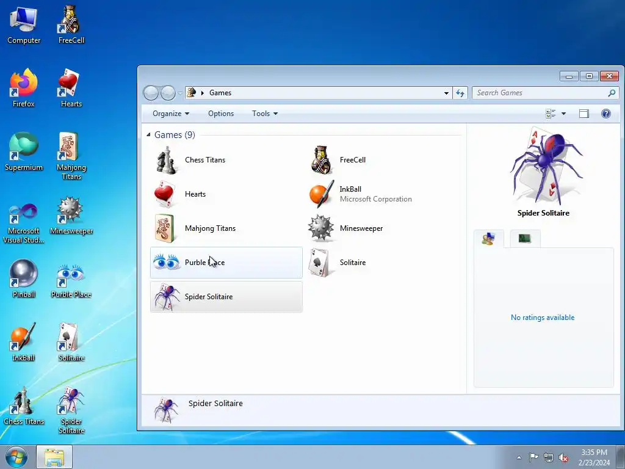This screenshot has width=625, height=469.
Task: Select FreeCell in the Games list
Action: coord(381,160)
